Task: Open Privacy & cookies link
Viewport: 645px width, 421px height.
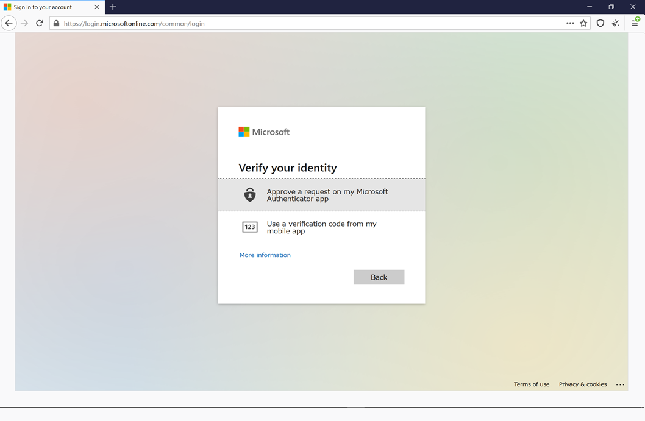Action: (x=582, y=384)
